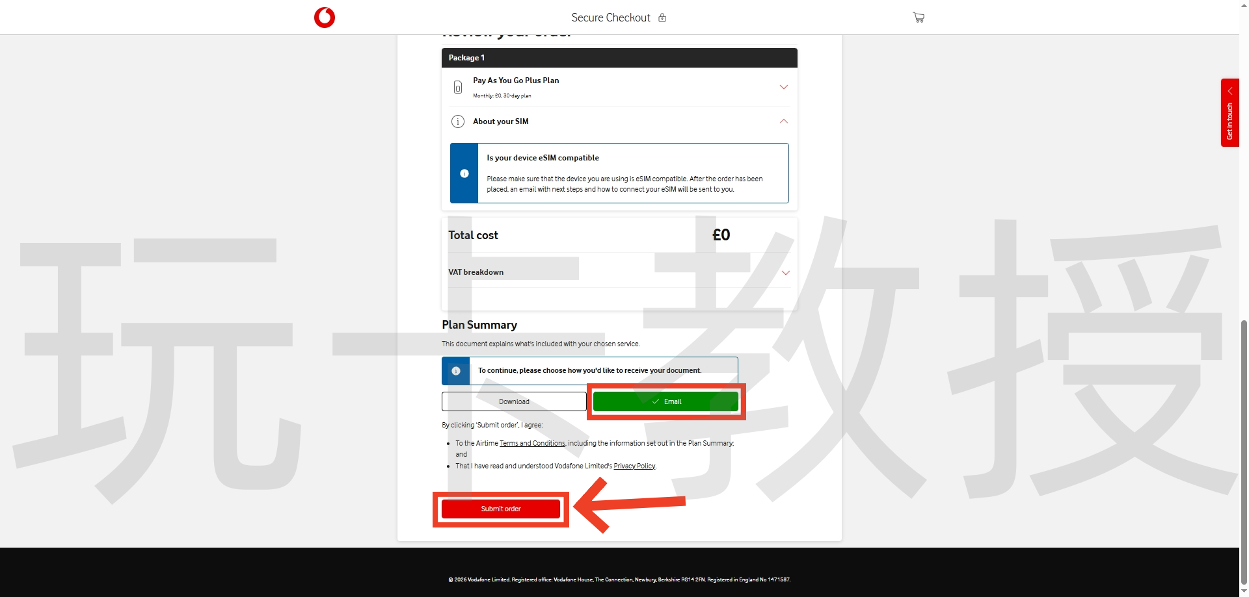Click the info icon next to About your SIM

(x=458, y=121)
